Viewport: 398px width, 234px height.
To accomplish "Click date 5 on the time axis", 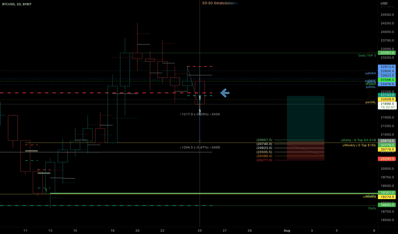I will [x=337, y=231].
